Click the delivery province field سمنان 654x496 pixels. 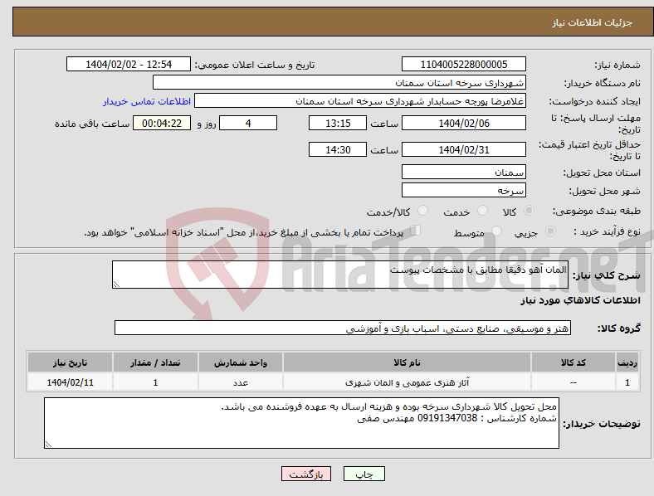pos(463,172)
